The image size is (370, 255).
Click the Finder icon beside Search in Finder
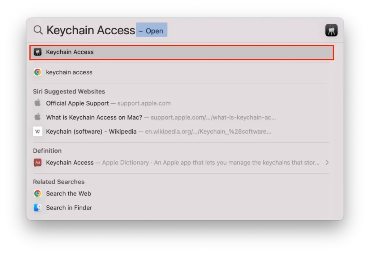(x=38, y=208)
